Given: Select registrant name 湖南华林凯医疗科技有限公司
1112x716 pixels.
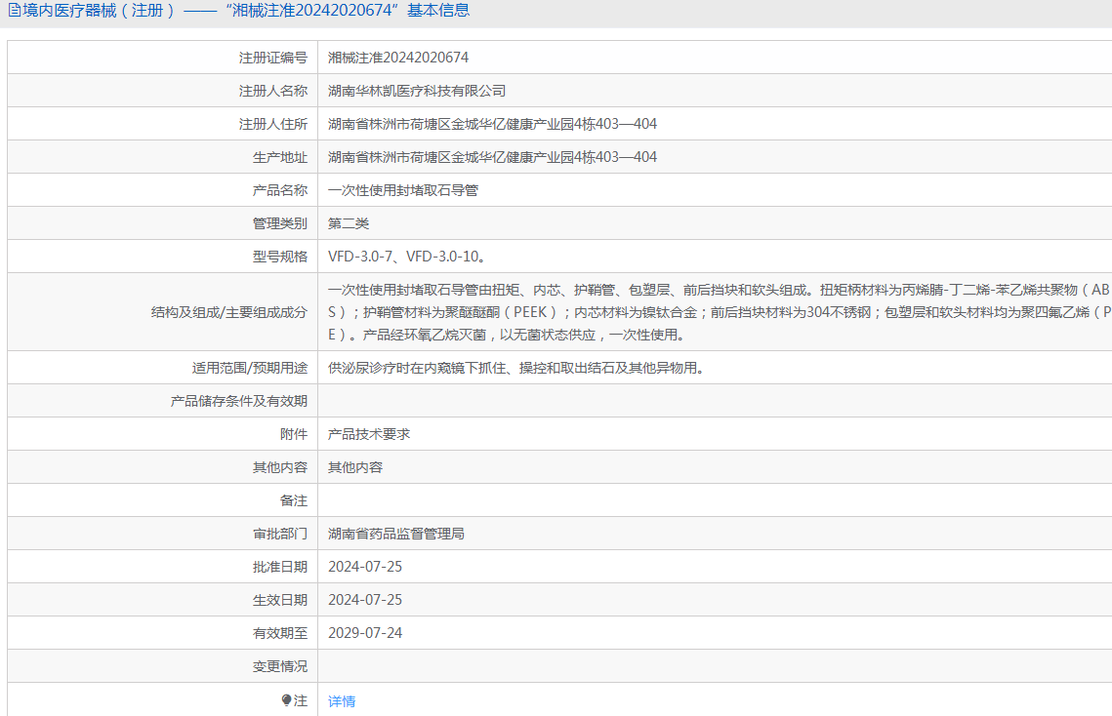Looking at the screenshot, I should [417, 91].
